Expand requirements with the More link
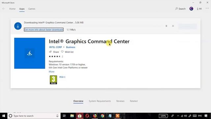Viewport: 211px width, 119px height. tap(51, 72)
